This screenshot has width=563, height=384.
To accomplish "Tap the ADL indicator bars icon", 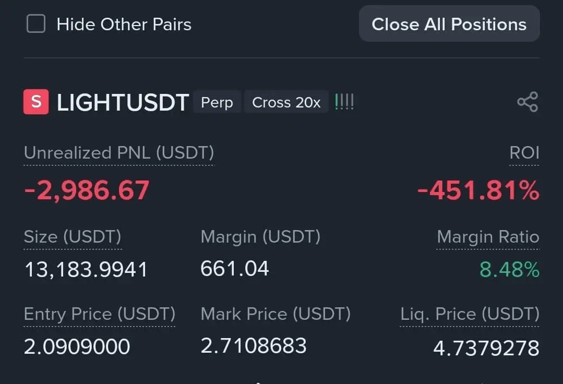I will coord(344,102).
